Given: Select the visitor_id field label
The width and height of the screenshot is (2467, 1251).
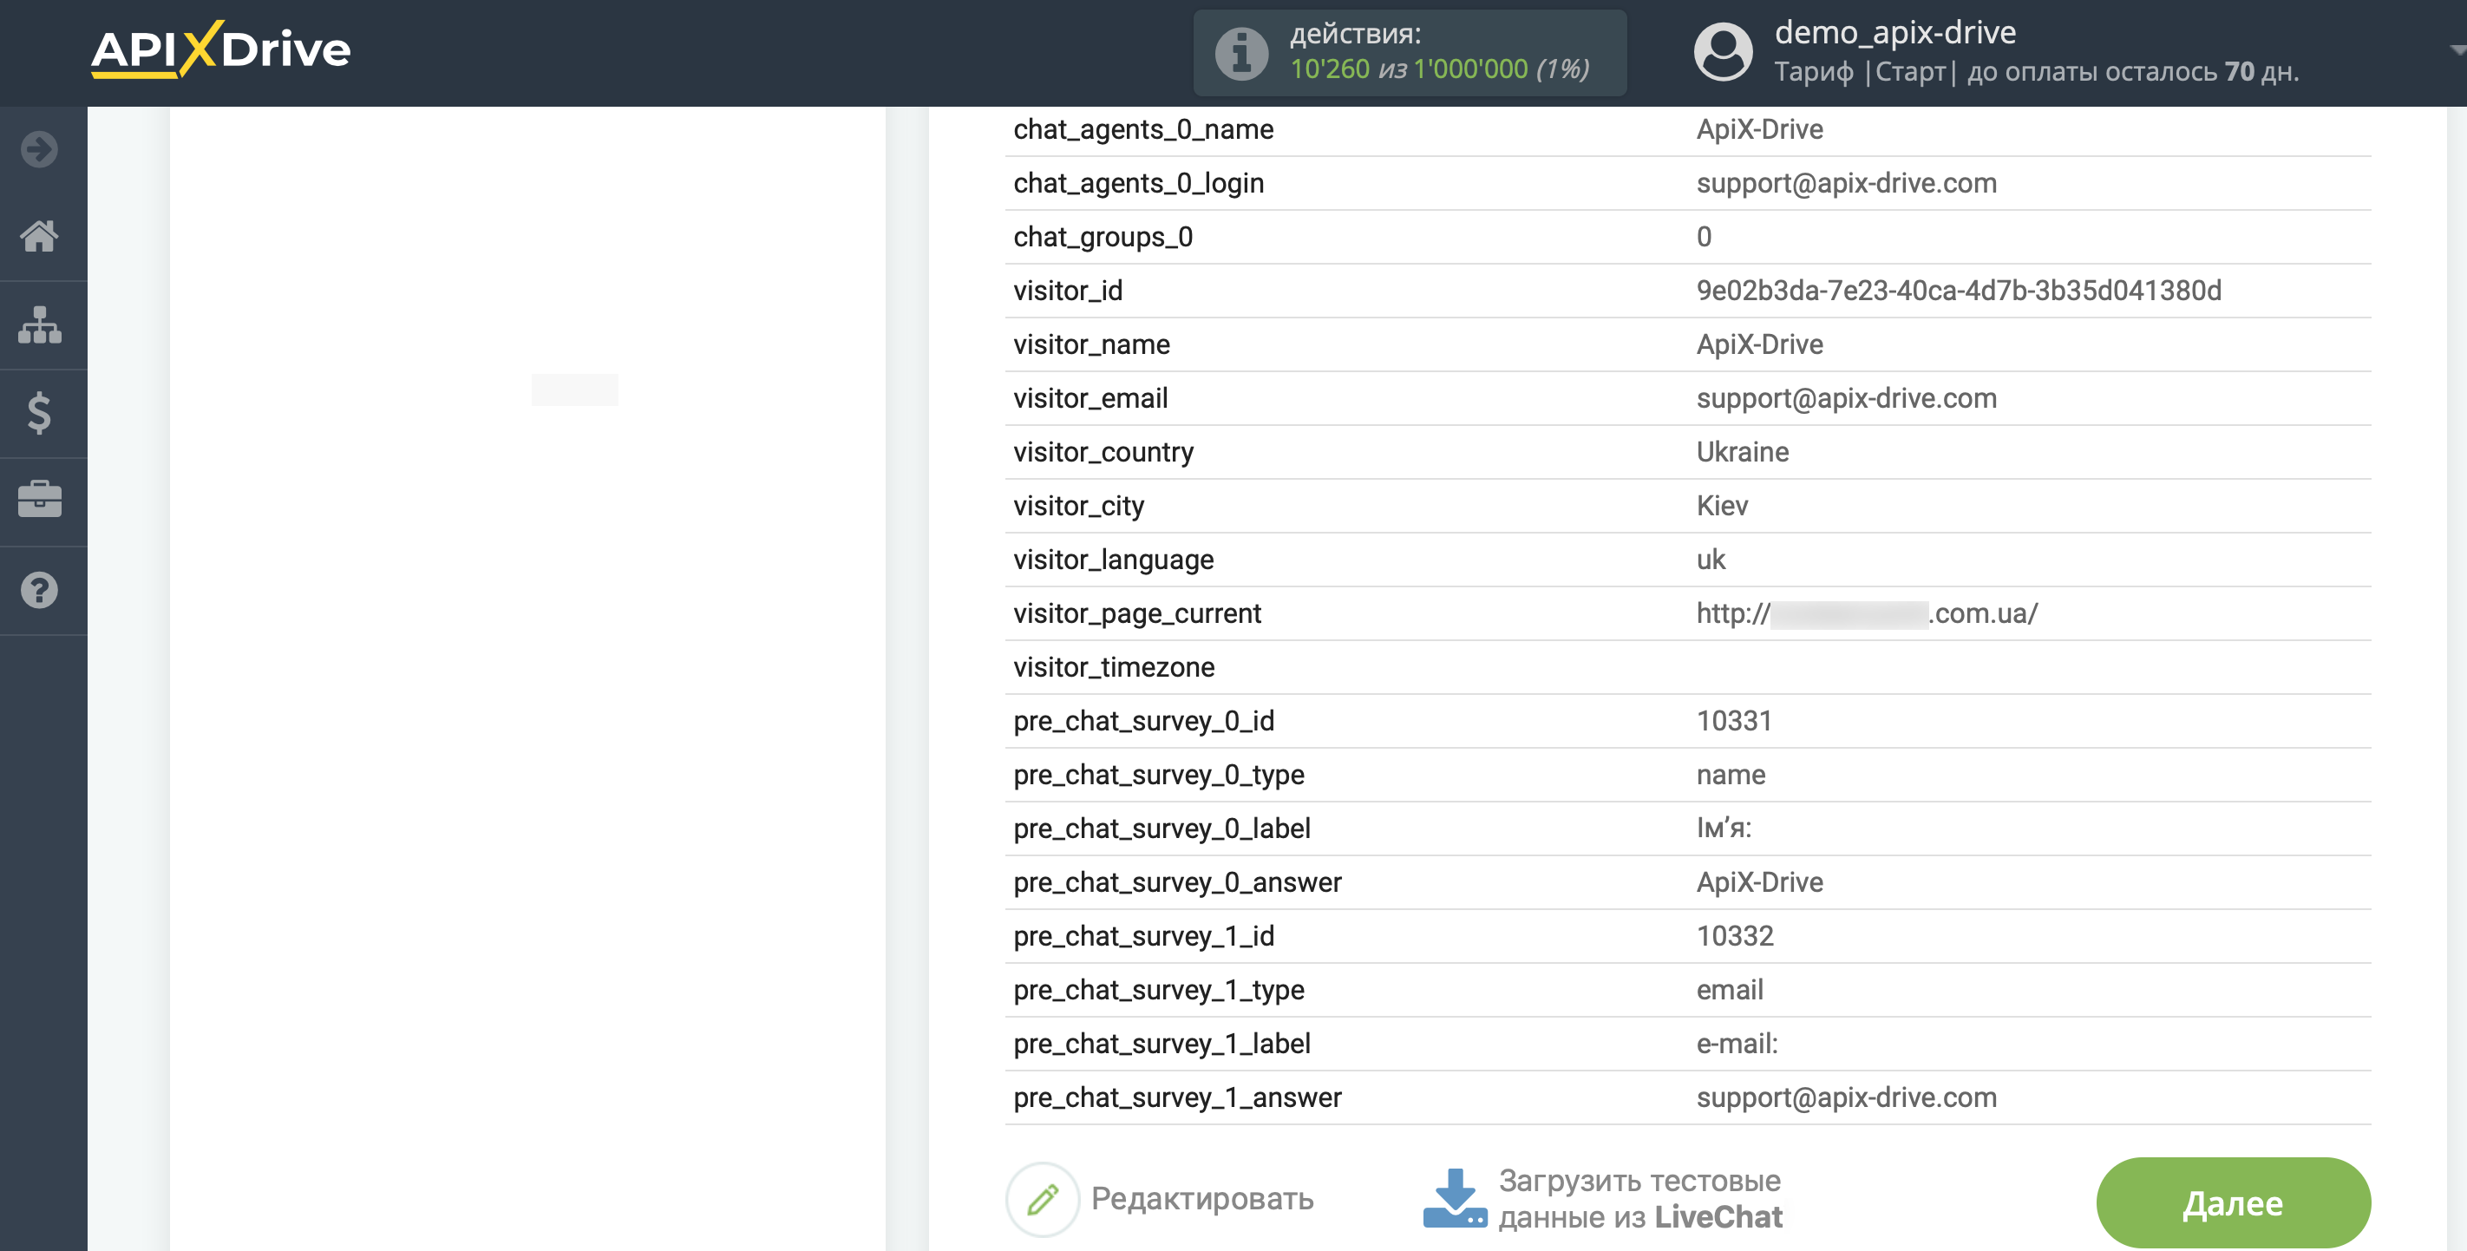Looking at the screenshot, I should click(x=1068, y=291).
